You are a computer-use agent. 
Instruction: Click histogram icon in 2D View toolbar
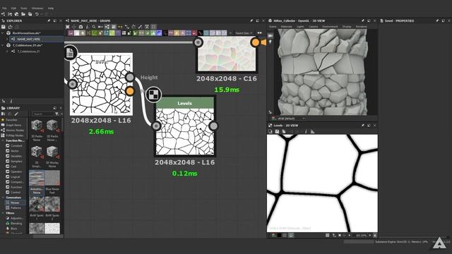tap(312, 132)
